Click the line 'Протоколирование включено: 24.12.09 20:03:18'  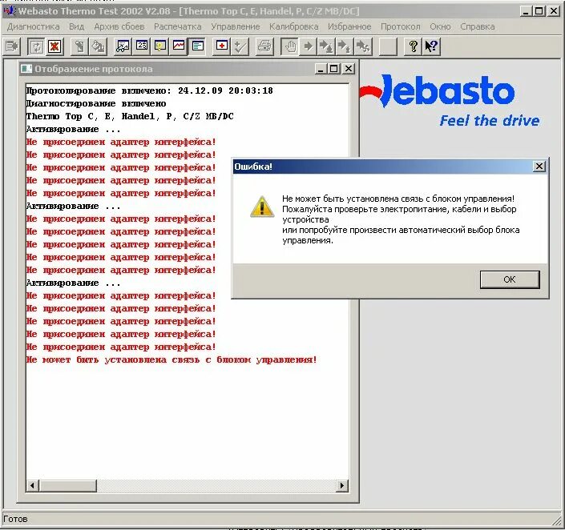tap(150, 90)
